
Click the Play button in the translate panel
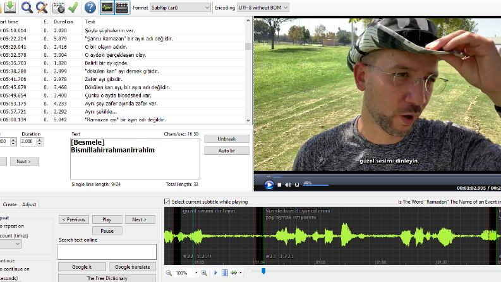pos(107,219)
